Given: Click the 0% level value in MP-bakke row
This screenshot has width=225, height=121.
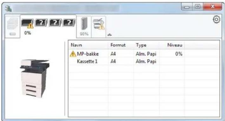Looking at the screenshot, I should pyautogui.click(x=179, y=54).
